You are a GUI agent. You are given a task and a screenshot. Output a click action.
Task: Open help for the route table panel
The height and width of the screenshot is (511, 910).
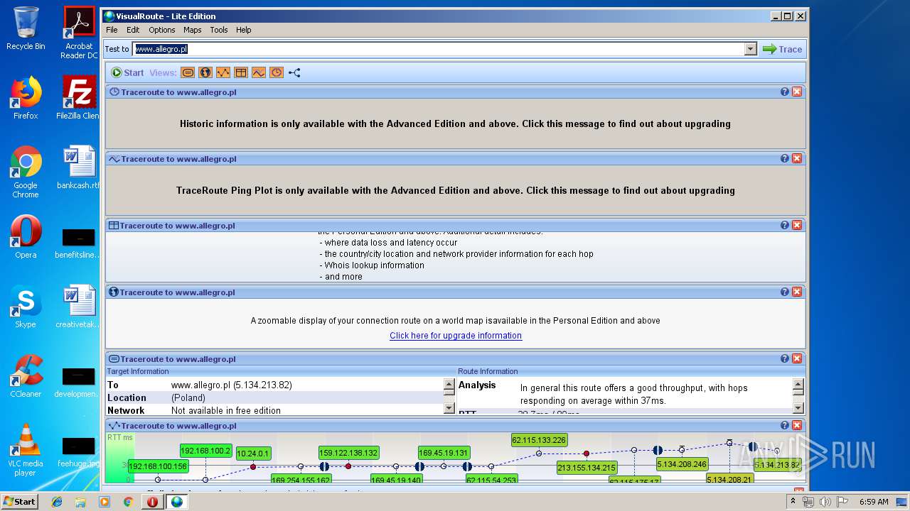tap(785, 225)
